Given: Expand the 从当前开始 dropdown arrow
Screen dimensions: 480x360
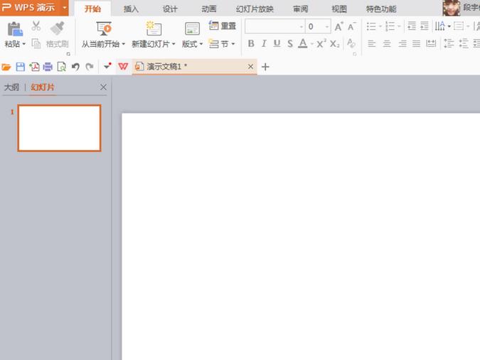Looking at the screenshot, I should click(x=123, y=44).
